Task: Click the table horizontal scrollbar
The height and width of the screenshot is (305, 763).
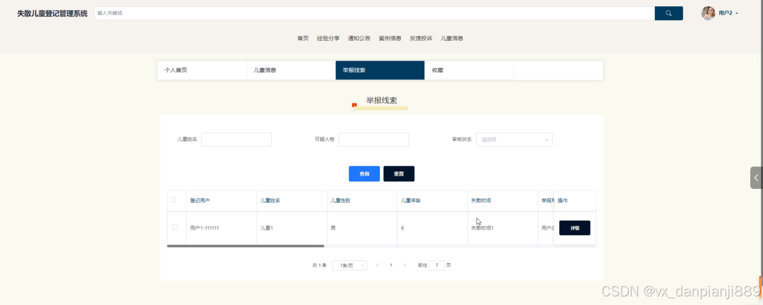Action: pyautogui.click(x=246, y=246)
